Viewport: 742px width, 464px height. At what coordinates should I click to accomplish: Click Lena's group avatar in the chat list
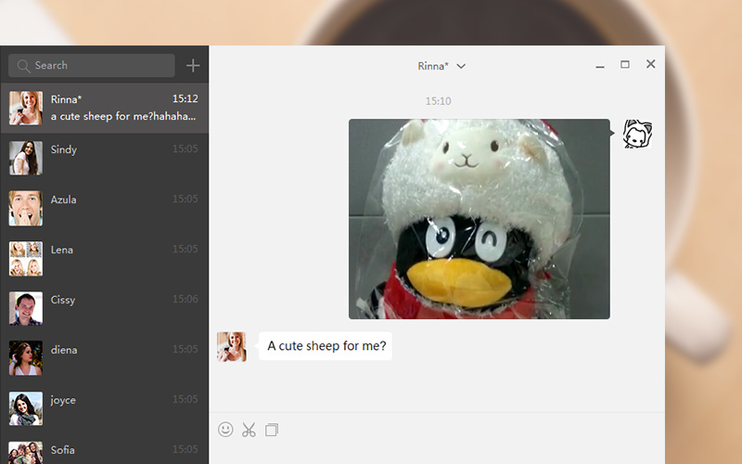coord(26,259)
